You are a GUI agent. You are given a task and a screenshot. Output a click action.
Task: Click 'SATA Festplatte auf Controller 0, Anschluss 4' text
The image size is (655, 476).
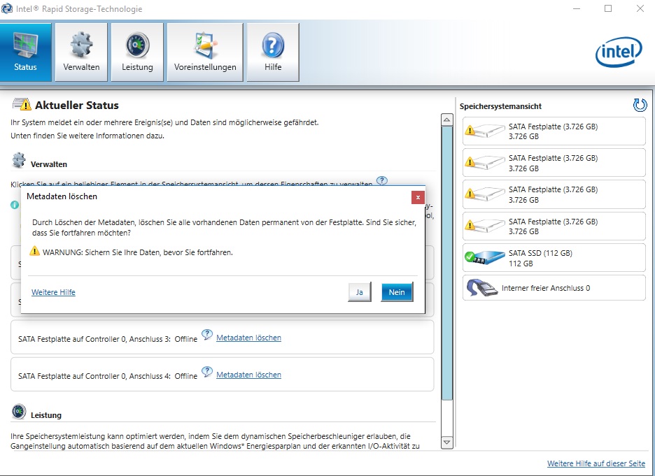tap(94, 376)
